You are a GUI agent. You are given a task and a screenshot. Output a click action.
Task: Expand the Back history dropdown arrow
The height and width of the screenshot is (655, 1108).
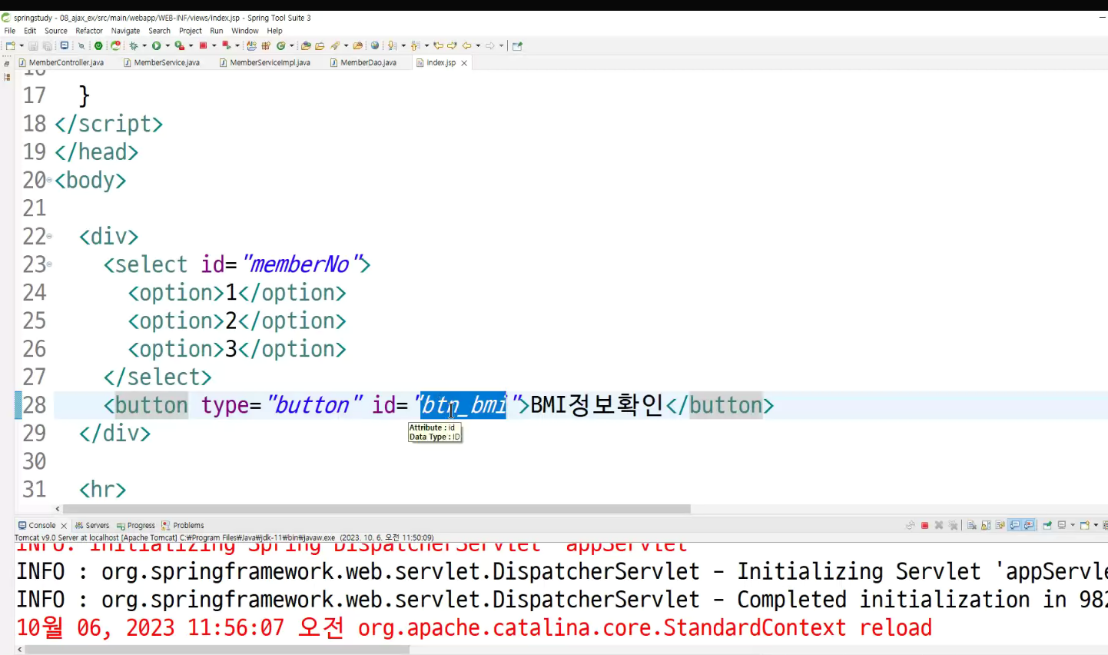click(x=478, y=46)
